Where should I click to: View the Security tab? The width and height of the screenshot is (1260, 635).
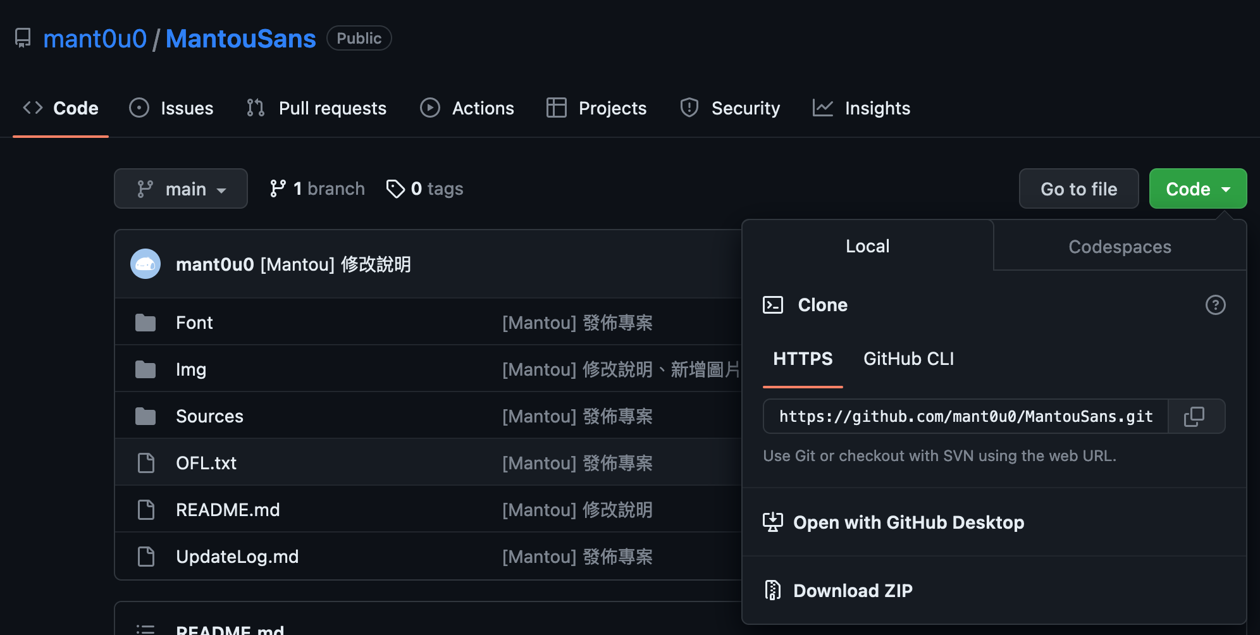coord(730,108)
